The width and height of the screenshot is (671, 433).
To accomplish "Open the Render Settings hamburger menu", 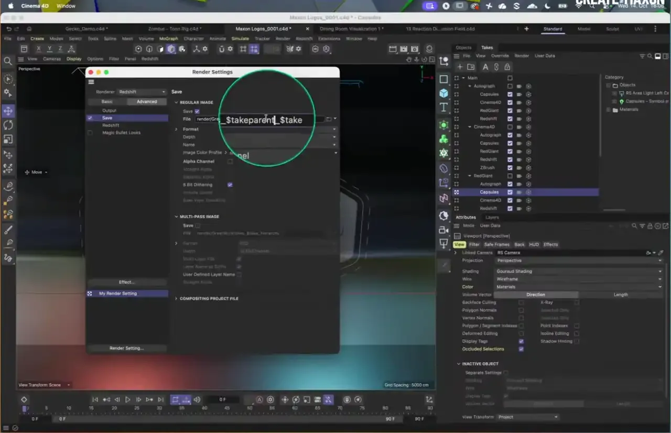I will [x=91, y=82].
